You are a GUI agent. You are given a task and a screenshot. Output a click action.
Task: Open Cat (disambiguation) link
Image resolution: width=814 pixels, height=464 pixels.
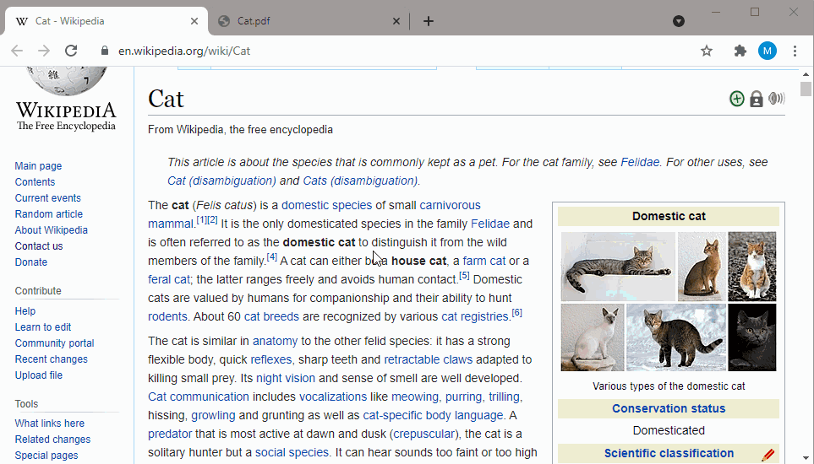221,181
